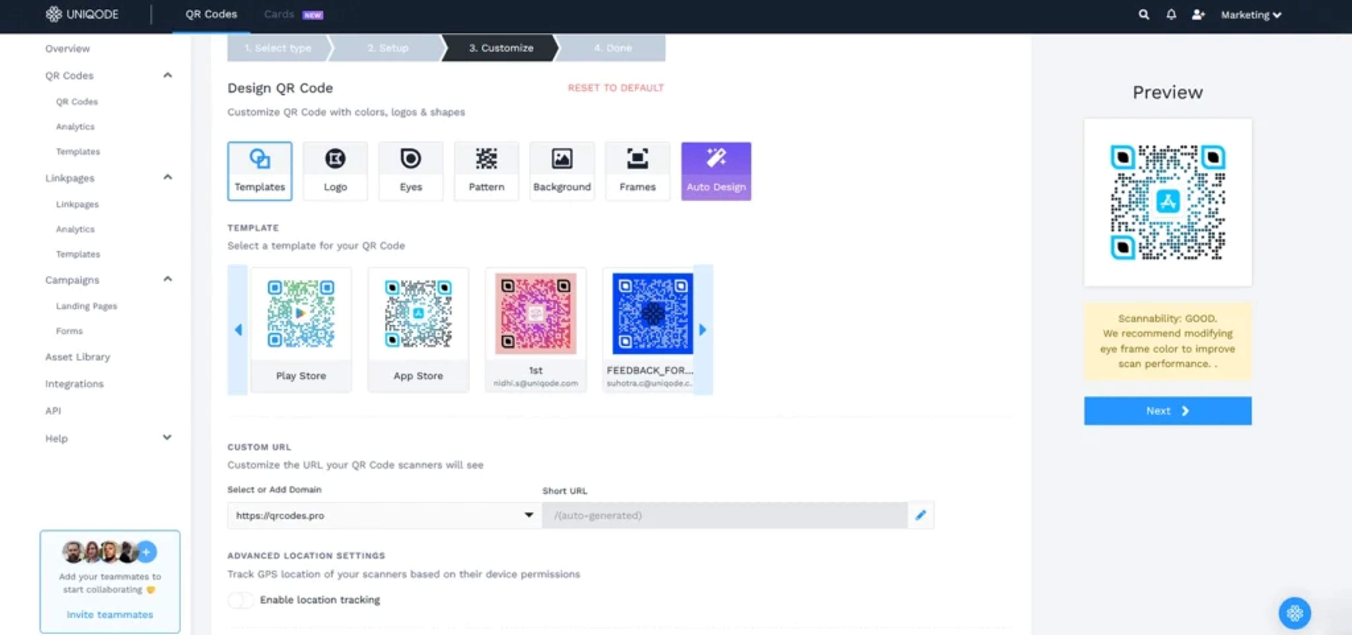Open the Logo design option
This screenshot has height=635, width=1352.
(x=335, y=171)
